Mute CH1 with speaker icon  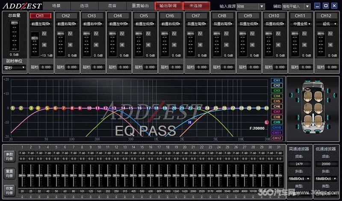click(x=44, y=45)
